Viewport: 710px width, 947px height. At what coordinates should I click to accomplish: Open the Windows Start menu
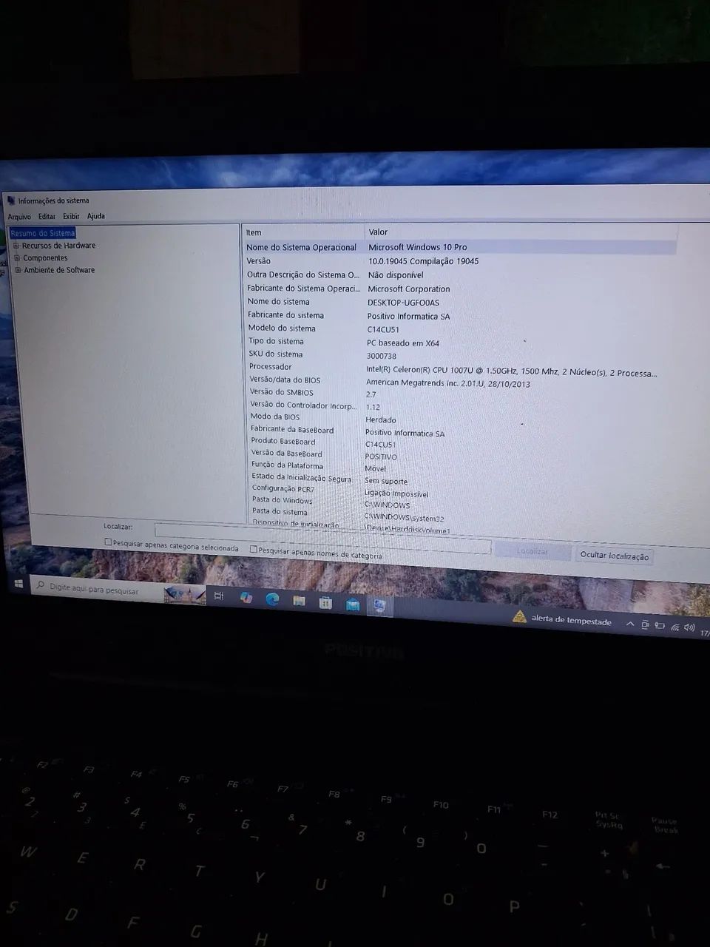point(18,584)
